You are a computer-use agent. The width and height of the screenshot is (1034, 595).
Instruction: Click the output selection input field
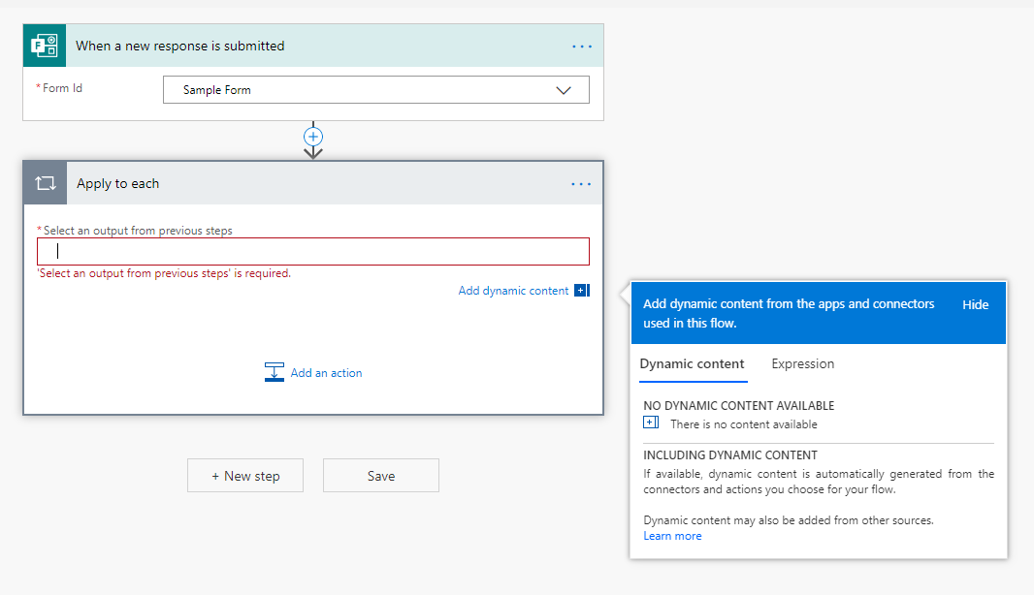click(x=312, y=251)
